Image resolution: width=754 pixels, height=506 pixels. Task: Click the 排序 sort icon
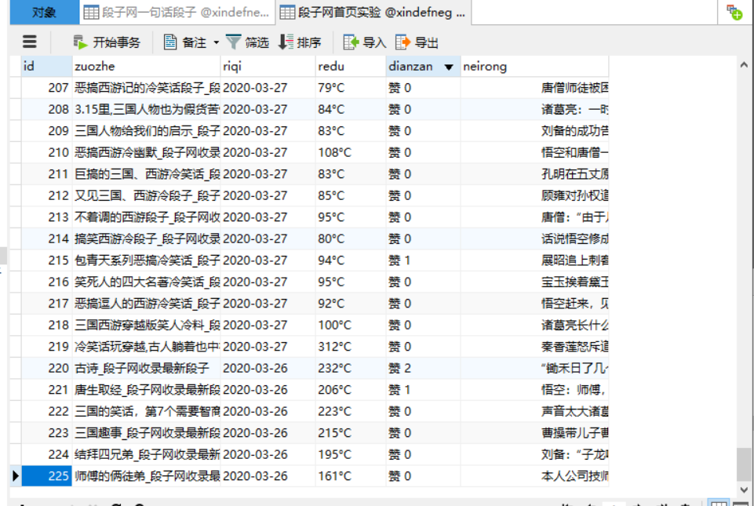286,42
